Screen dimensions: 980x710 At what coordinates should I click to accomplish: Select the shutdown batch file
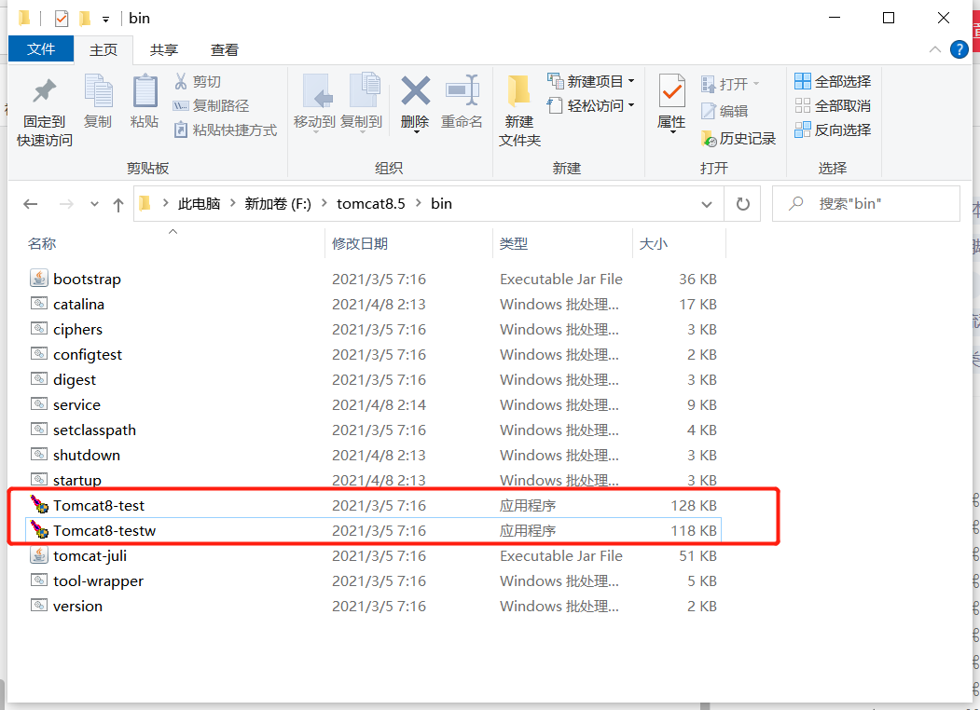pyautogui.click(x=373, y=455)
